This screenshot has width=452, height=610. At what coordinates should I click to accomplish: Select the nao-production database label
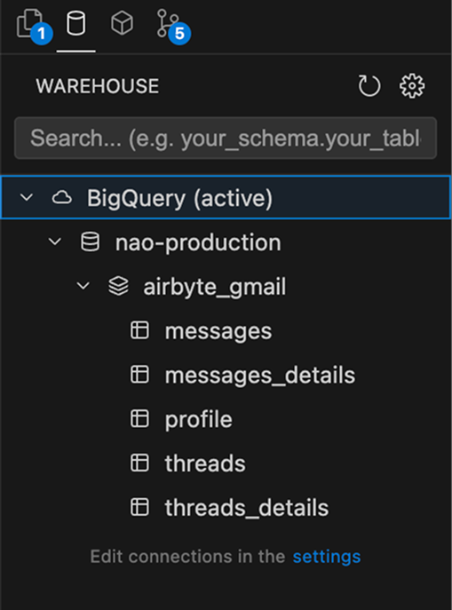click(198, 242)
